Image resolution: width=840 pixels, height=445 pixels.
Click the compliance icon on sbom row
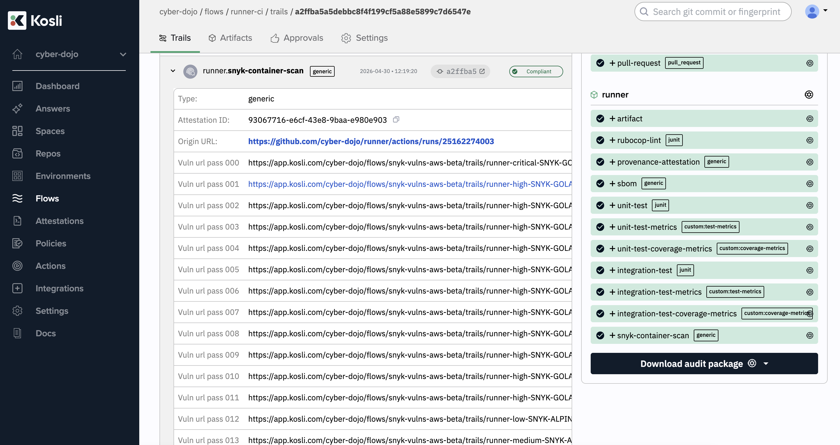(x=810, y=184)
